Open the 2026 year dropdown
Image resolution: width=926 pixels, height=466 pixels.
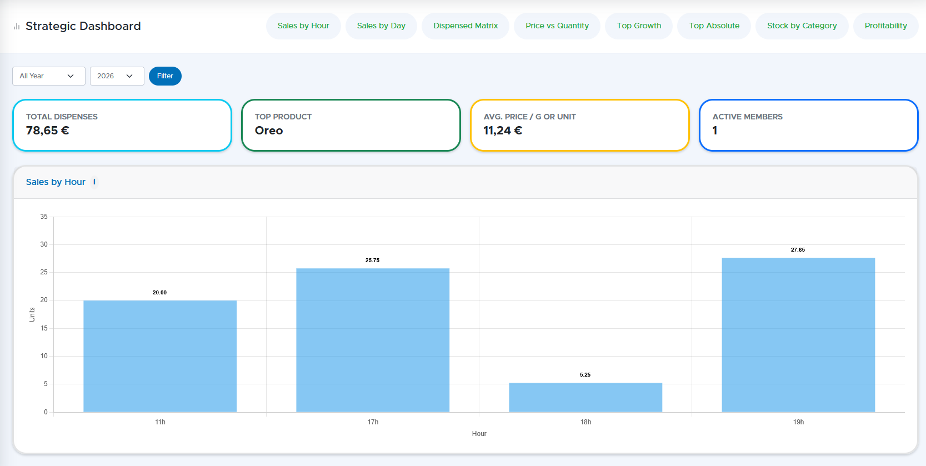click(x=117, y=76)
